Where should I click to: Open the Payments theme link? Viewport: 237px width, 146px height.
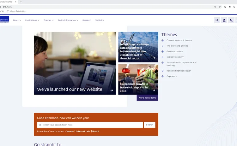pyautogui.click(x=172, y=76)
